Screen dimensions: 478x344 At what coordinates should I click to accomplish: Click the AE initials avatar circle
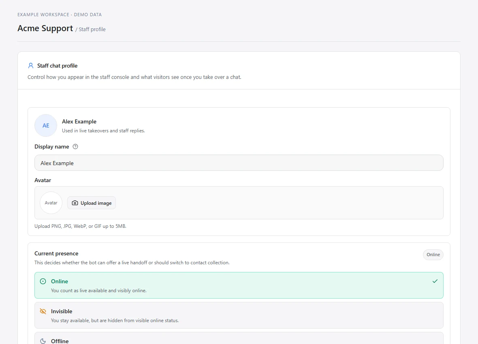46,125
